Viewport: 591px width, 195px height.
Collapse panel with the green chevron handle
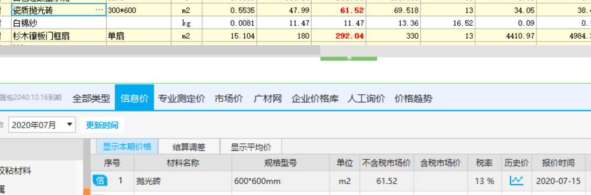click(x=349, y=58)
